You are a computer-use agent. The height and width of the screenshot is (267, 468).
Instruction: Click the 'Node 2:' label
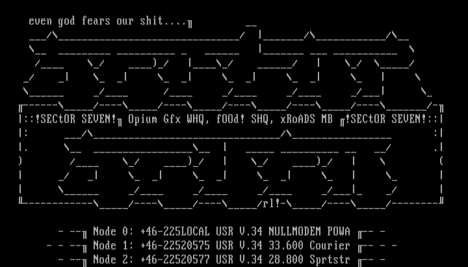113,260
